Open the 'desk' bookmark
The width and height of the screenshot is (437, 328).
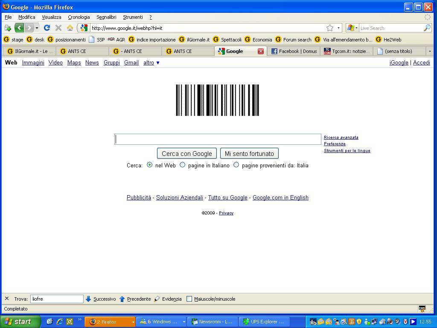click(x=35, y=40)
